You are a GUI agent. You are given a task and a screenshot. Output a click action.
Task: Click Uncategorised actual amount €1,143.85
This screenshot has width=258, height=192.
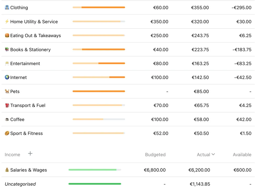(x=200, y=184)
